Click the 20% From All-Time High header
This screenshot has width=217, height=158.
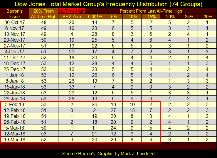point(43,13)
